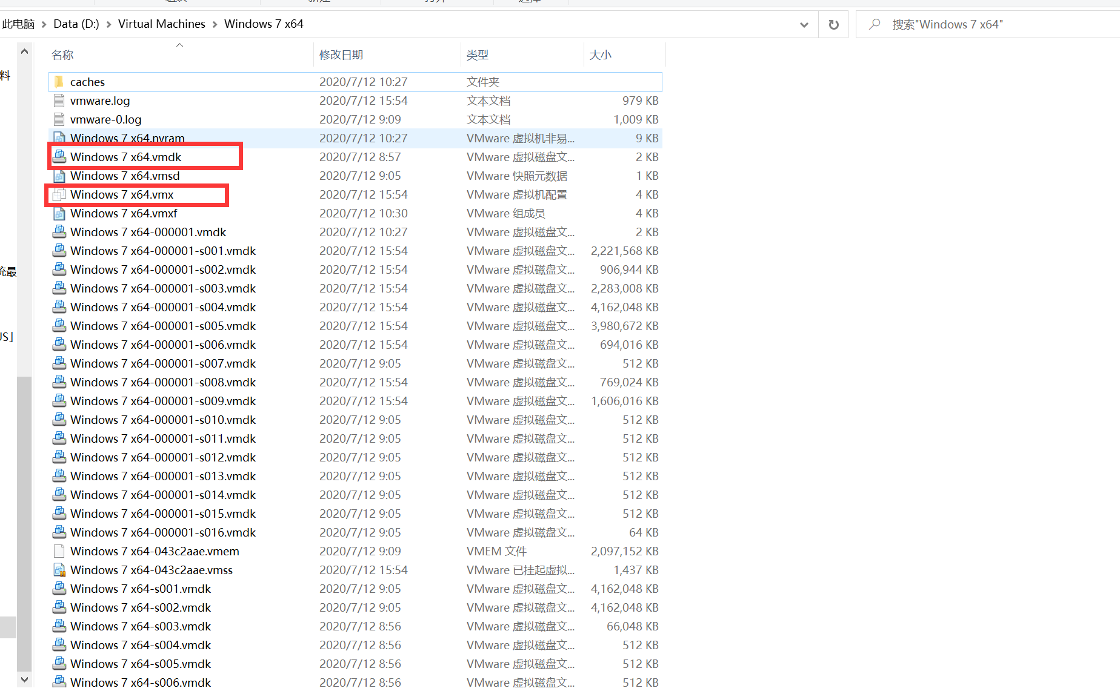Click the x64-000001.vmdk disk icon

click(x=59, y=232)
